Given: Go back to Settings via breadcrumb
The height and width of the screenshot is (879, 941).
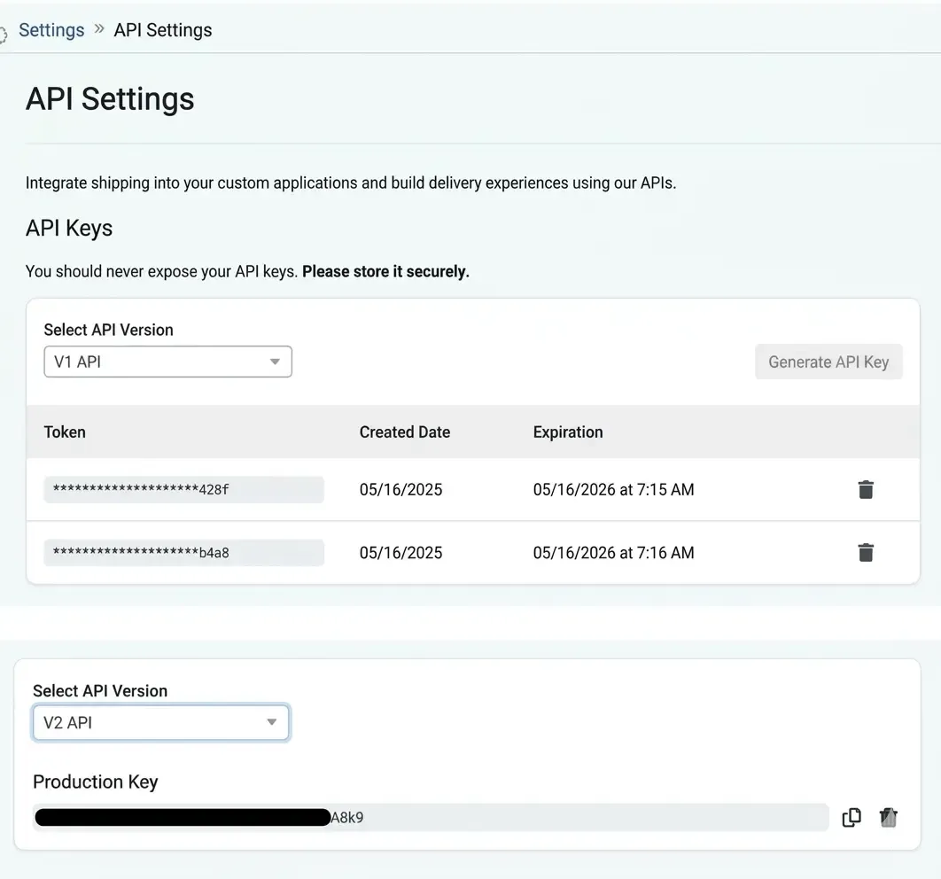Looking at the screenshot, I should click(x=51, y=30).
